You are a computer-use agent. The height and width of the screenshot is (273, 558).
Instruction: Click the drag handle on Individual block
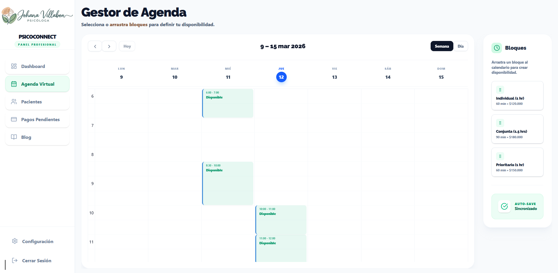click(500, 90)
